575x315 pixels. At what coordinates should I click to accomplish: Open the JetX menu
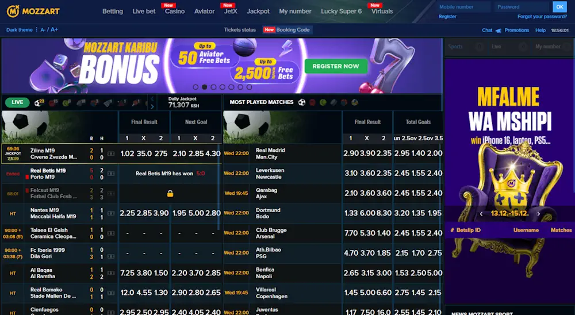click(231, 11)
